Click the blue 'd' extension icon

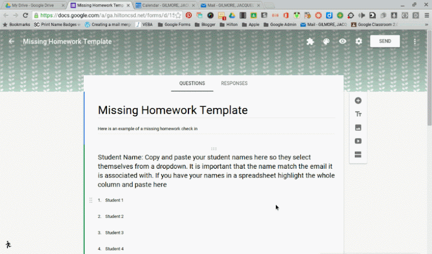(329, 16)
